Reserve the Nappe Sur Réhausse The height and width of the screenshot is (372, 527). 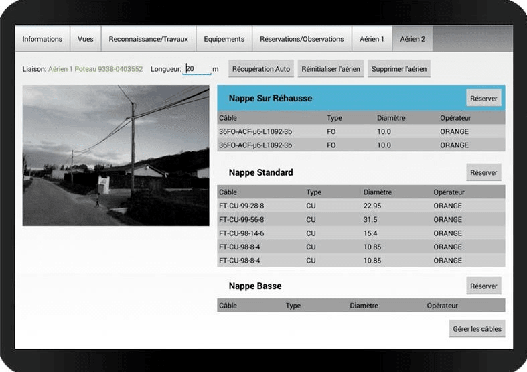tap(483, 99)
